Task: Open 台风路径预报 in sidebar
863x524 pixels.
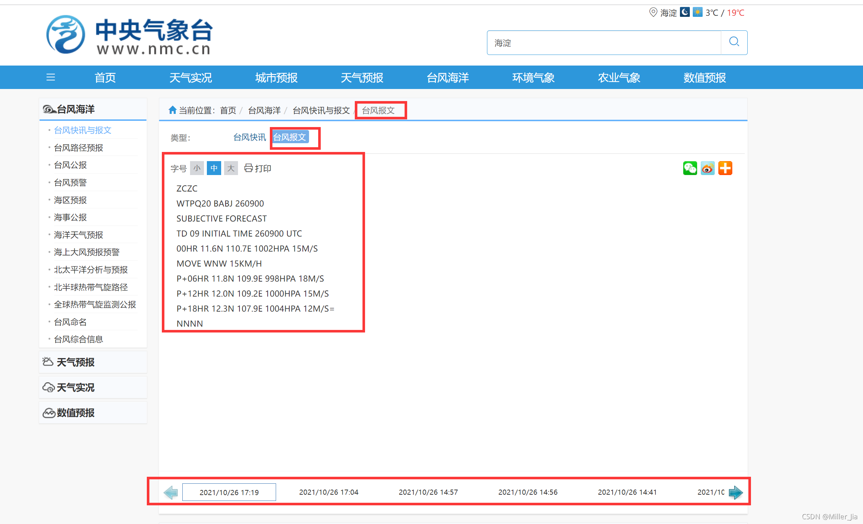Action: click(78, 148)
